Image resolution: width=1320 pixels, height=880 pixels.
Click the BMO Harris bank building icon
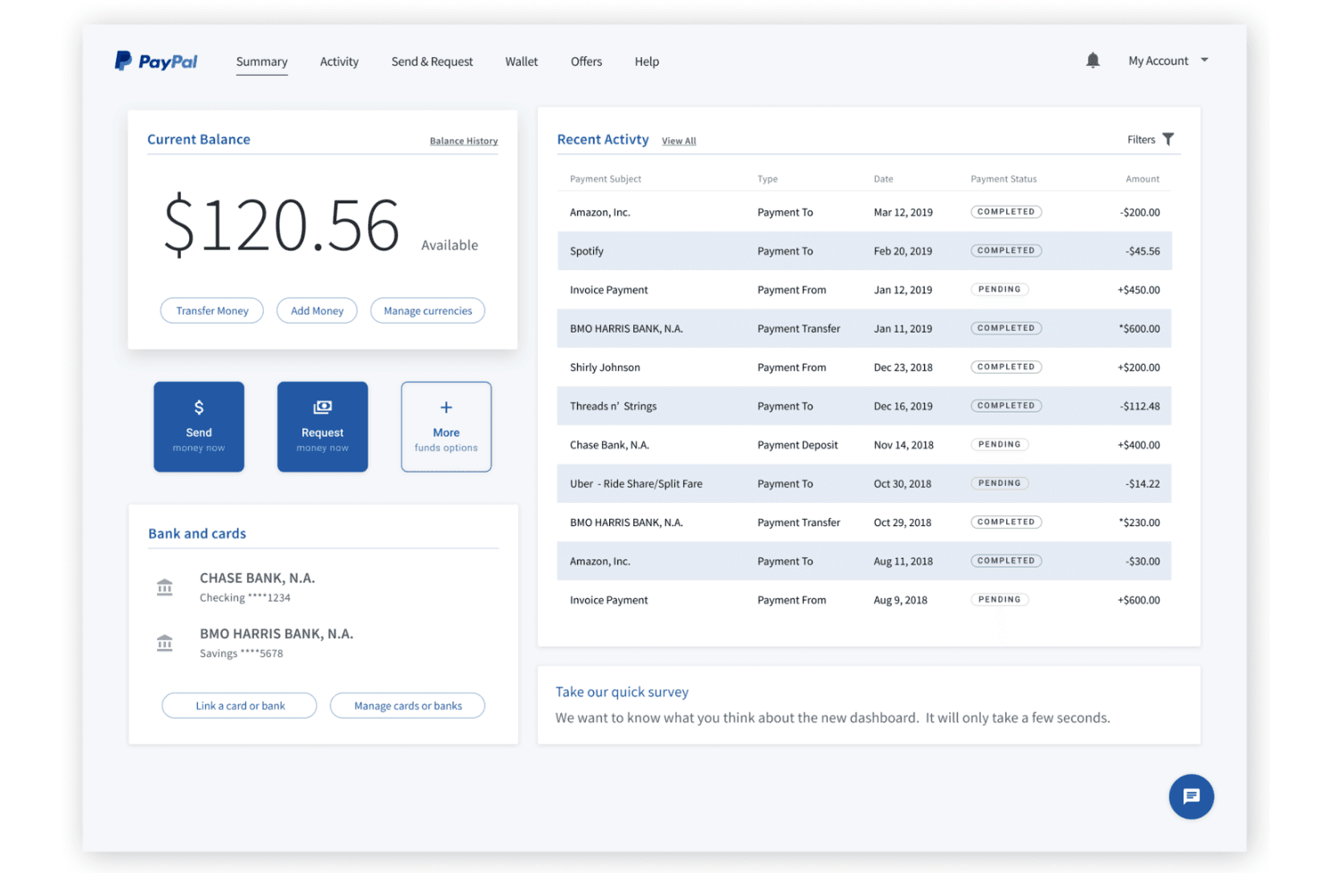(x=165, y=643)
